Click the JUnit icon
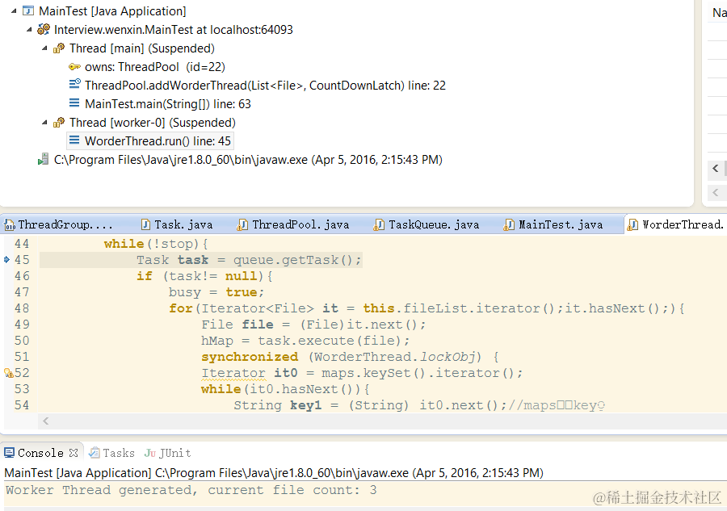Screen dimensions: 727x511 [x=149, y=453]
